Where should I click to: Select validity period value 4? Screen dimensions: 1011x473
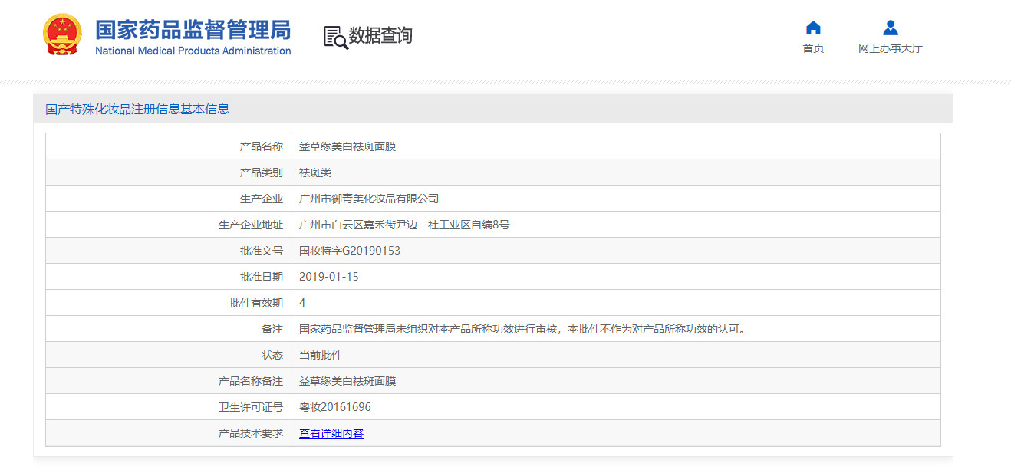[302, 303]
